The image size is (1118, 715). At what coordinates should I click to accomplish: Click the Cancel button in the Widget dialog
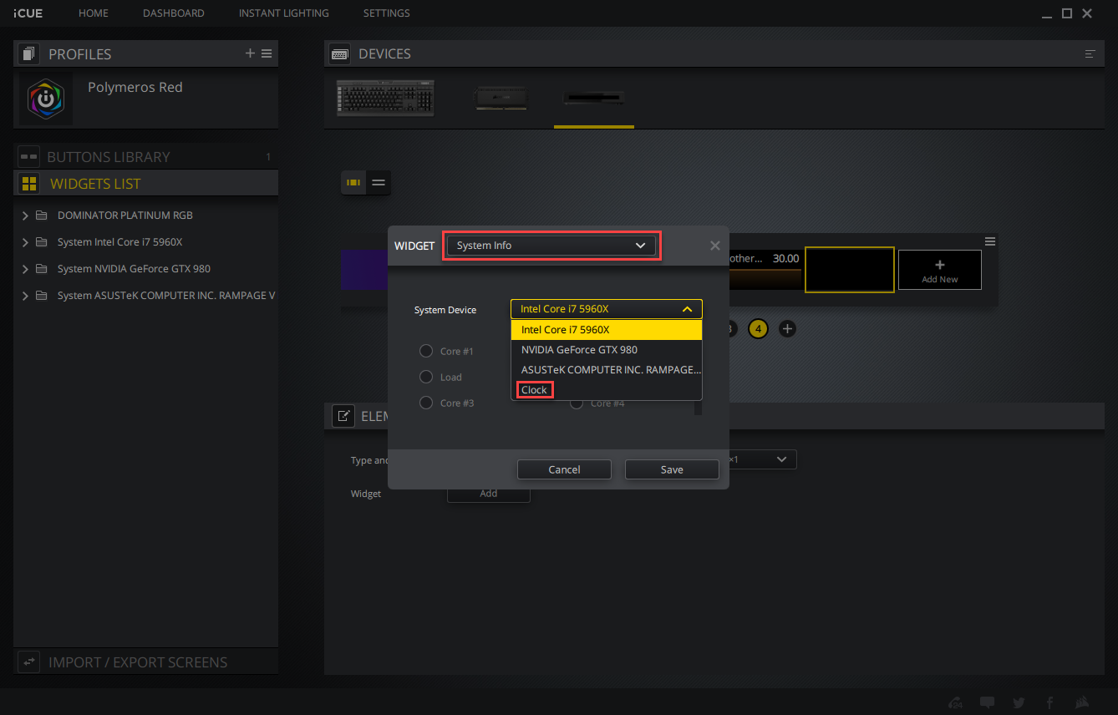tap(564, 469)
